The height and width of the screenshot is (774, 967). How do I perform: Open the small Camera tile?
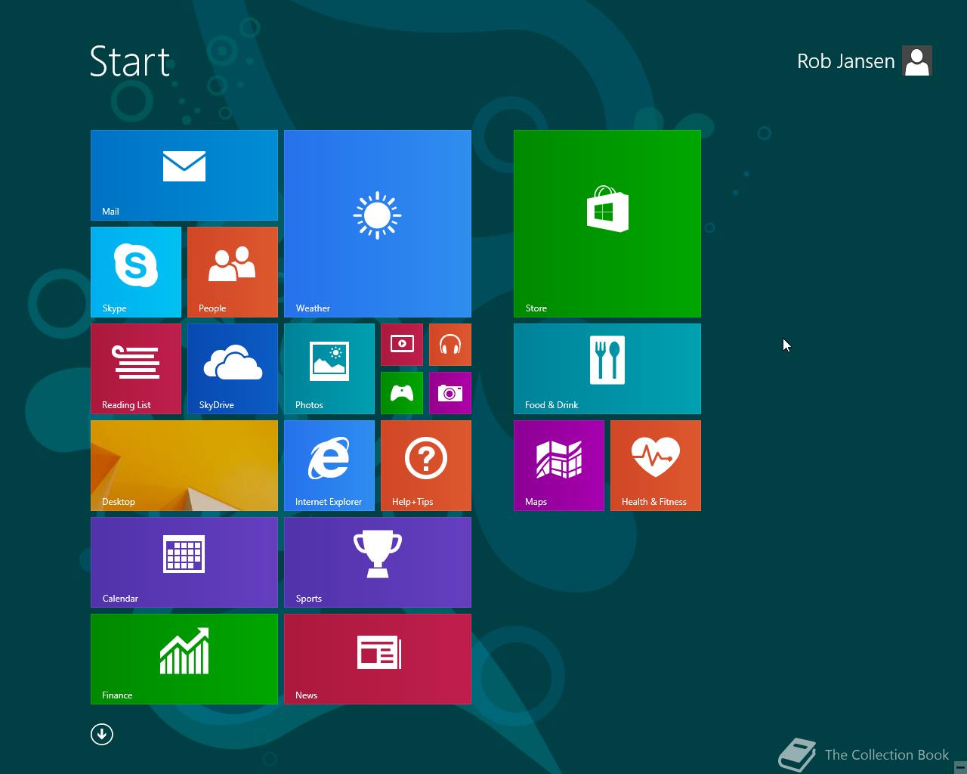[450, 393]
